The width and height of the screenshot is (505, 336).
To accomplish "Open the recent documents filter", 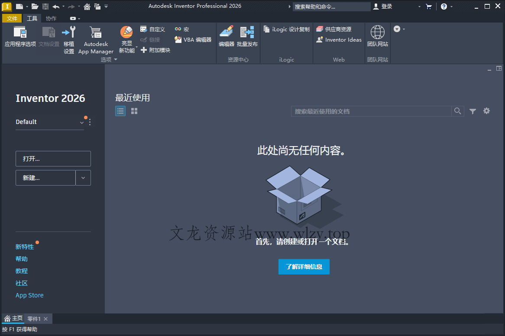I will pyautogui.click(x=473, y=111).
